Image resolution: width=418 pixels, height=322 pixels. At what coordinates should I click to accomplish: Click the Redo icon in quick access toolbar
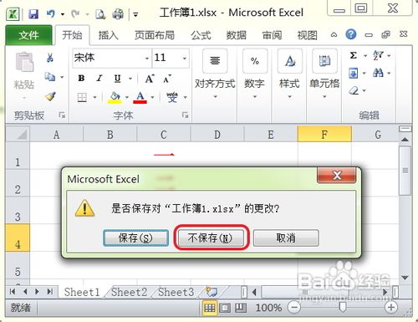pyautogui.click(x=75, y=13)
